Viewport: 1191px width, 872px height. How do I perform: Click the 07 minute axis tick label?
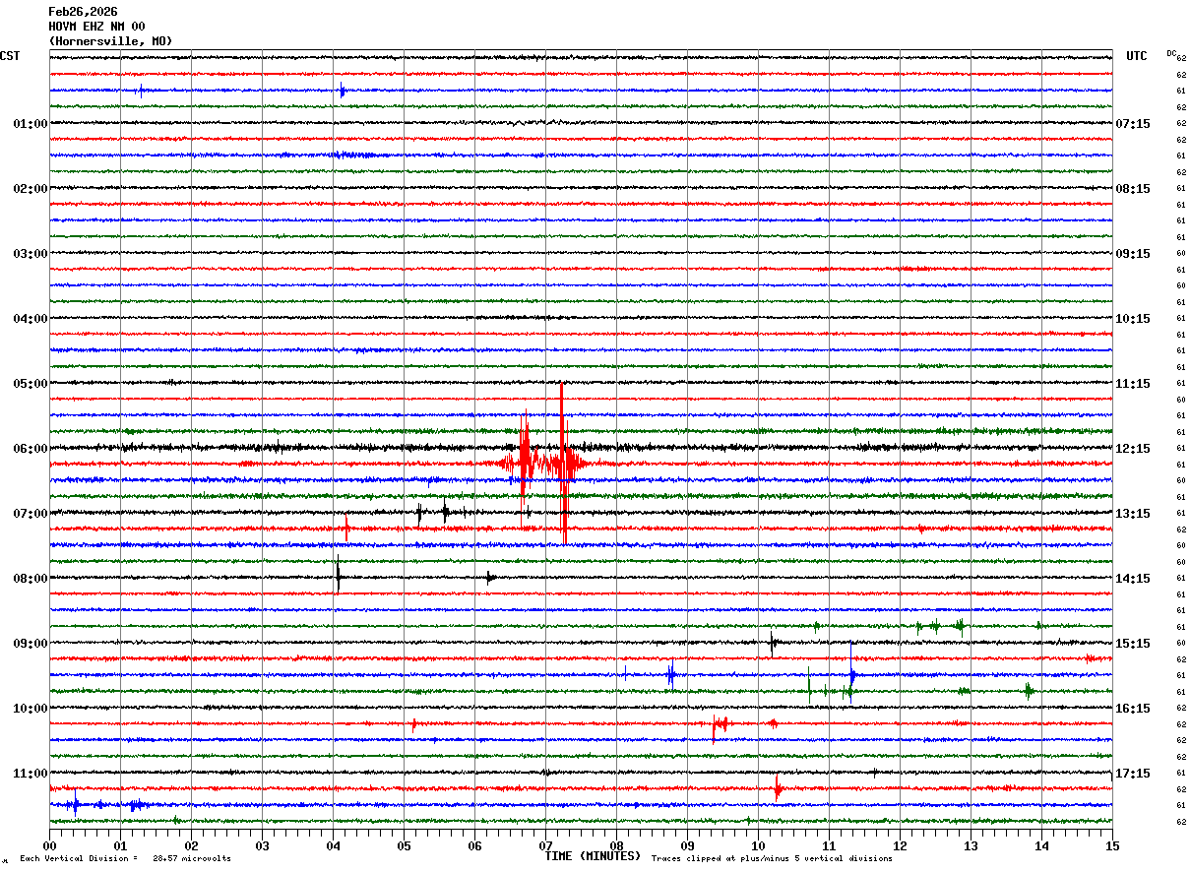545,845
